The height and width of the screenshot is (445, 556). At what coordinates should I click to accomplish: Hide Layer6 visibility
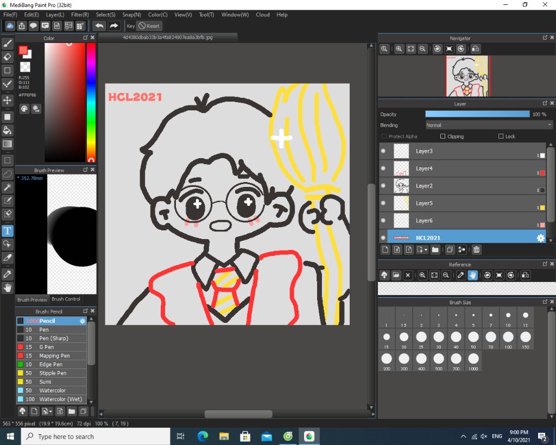pyautogui.click(x=383, y=221)
